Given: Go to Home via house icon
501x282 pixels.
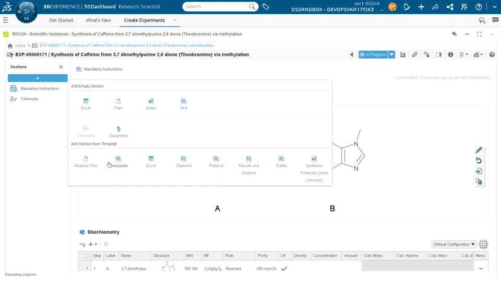Looking at the screenshot, I should point(10,46).
